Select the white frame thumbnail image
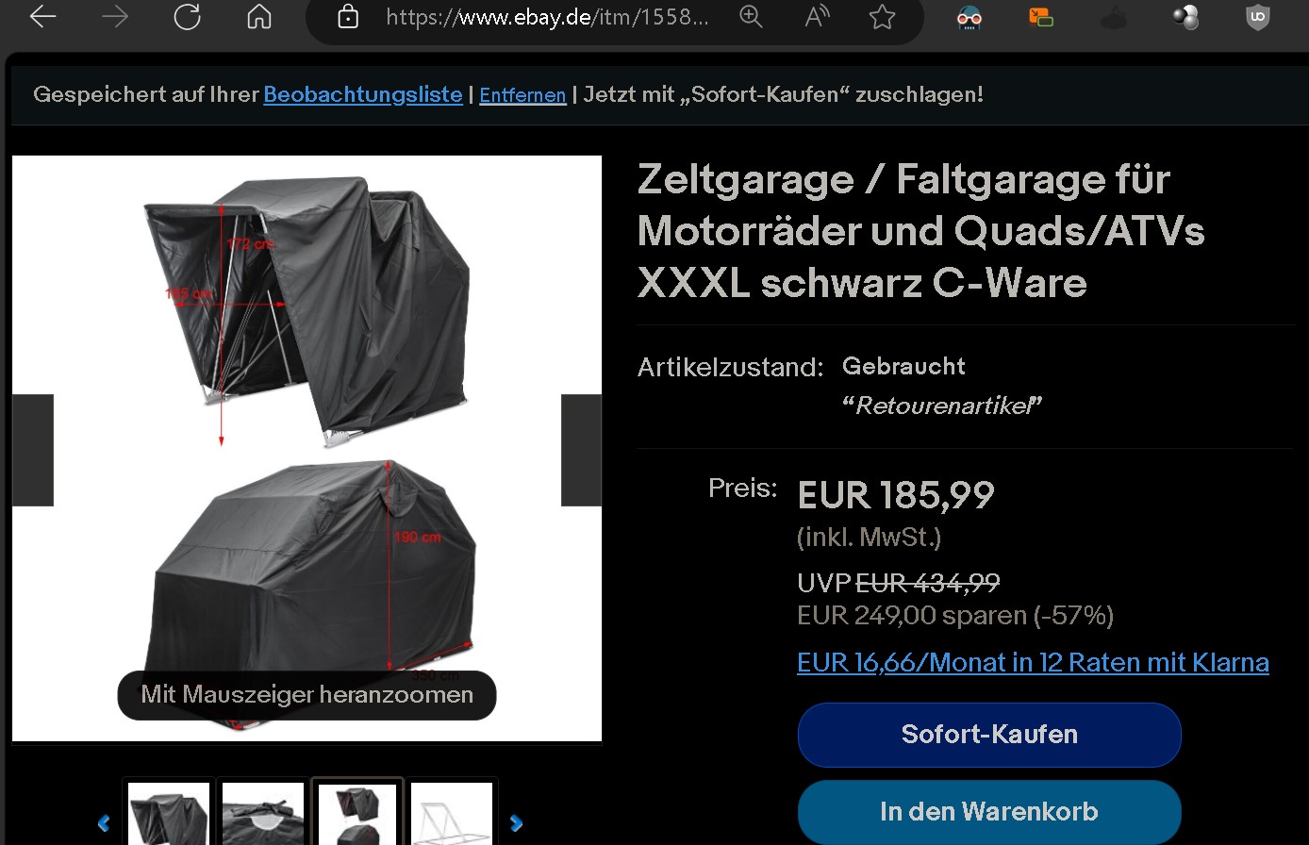Viewport: 1309px width, 845px height. [x=452, y=813]
